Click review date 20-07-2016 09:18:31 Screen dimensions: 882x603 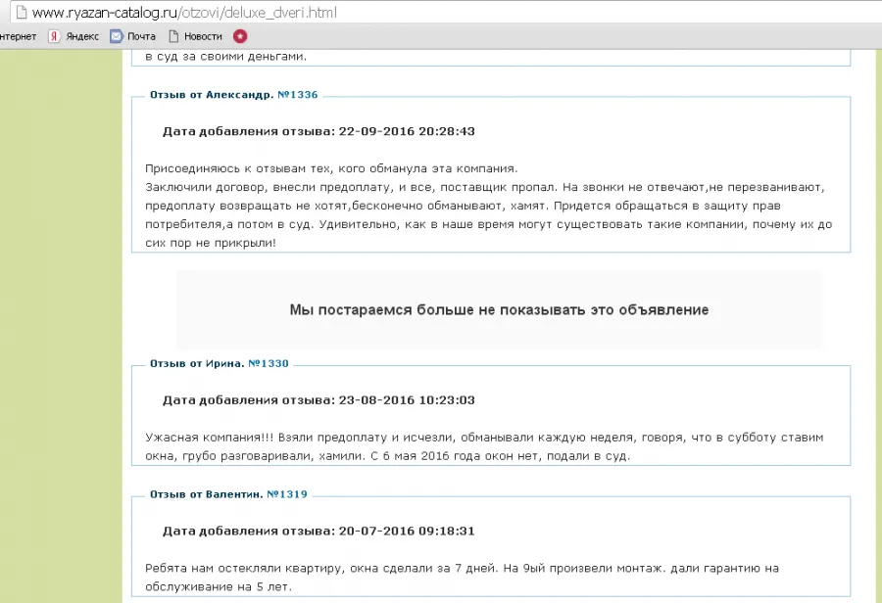(407, 532)
